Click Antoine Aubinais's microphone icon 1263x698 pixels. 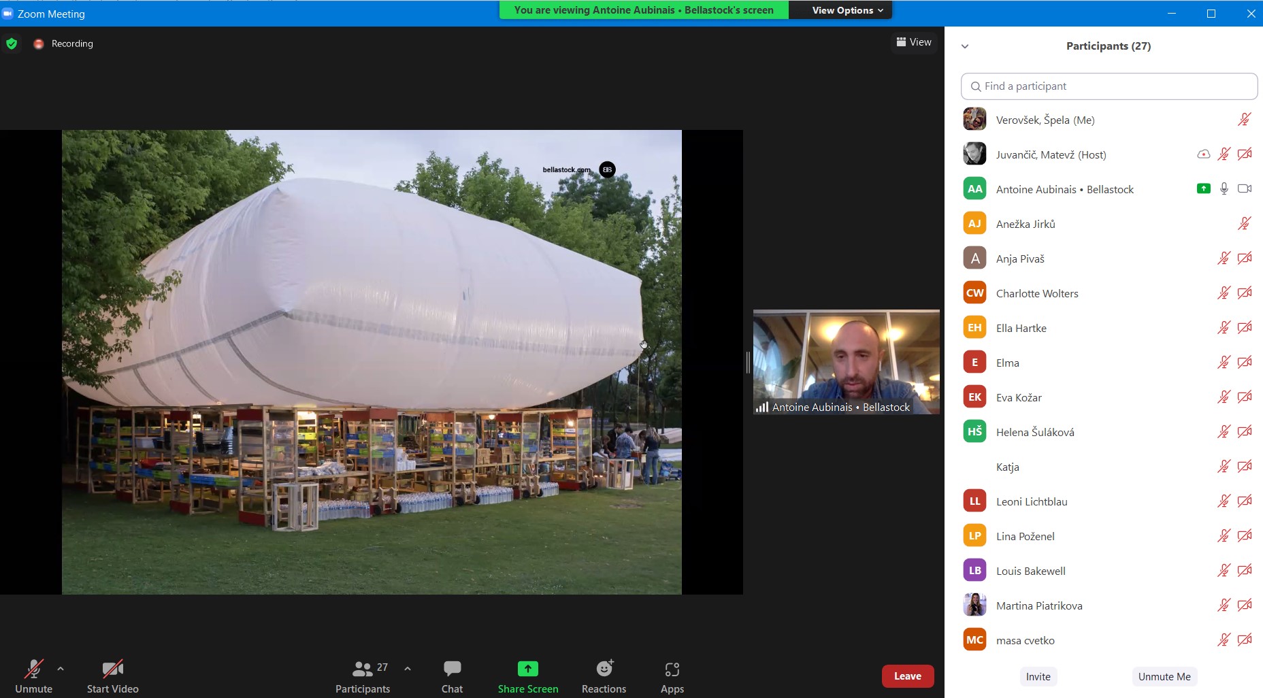[x=1224, y=188]
